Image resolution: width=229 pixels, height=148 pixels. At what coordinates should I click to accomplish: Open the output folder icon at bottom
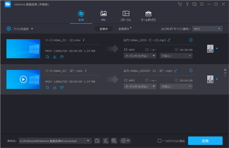(x=97, y=141)
